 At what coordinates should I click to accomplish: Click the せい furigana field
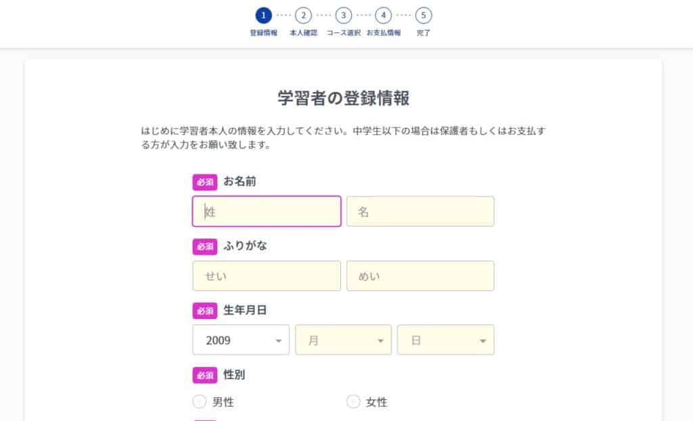click(267, 276)
